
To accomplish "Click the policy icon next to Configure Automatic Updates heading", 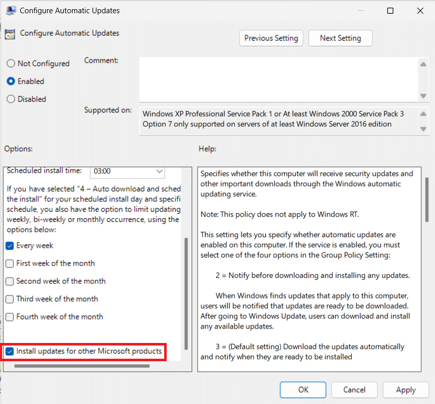I will click(x=10, y=34).
